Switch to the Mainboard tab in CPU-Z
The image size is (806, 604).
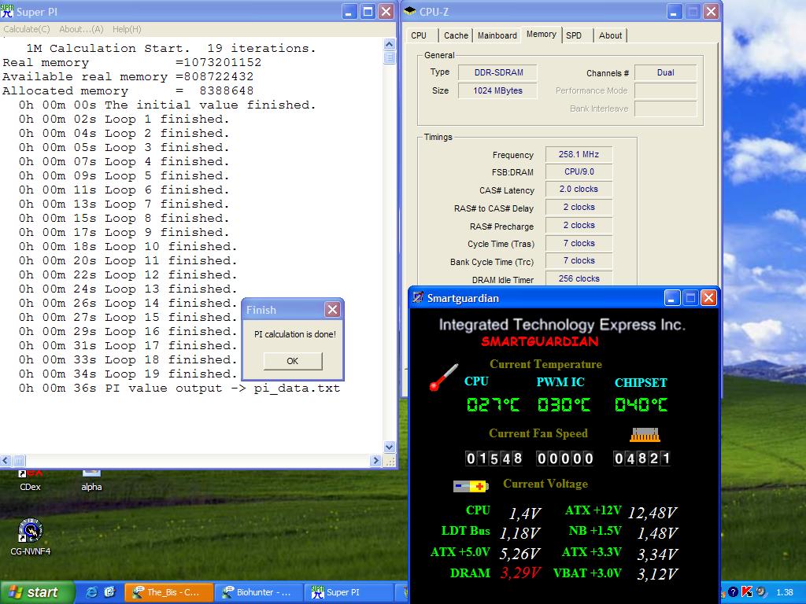point(497,35)
